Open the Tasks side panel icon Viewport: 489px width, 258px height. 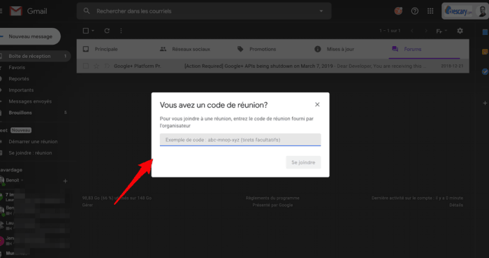(485, 72)
